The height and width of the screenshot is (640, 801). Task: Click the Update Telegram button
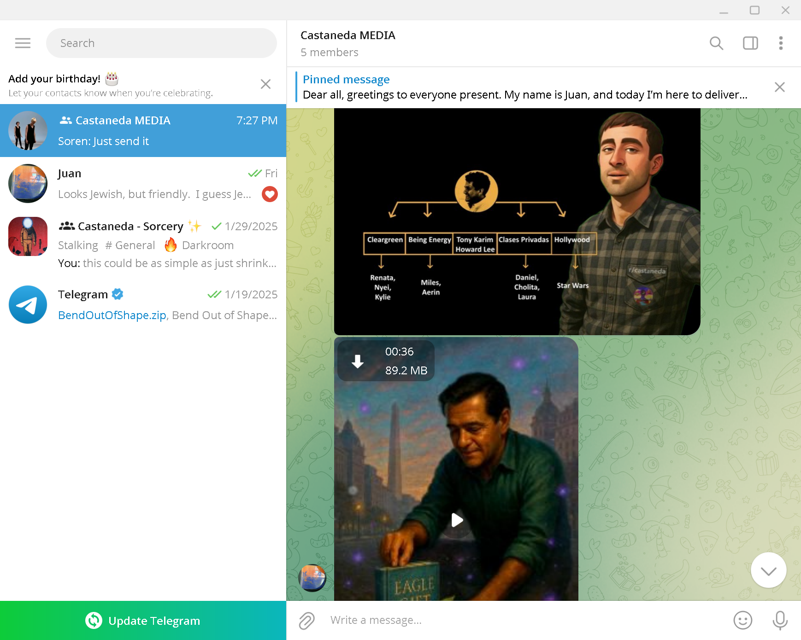click(143, 621)
